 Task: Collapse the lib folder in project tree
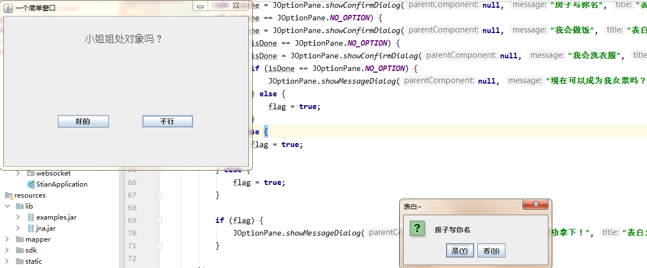coord(7,206)
